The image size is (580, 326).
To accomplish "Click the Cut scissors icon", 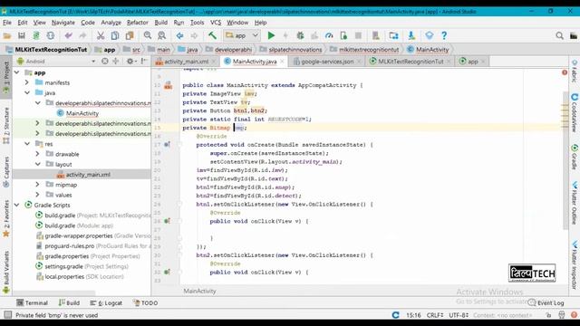I will [x=101, y=36].
